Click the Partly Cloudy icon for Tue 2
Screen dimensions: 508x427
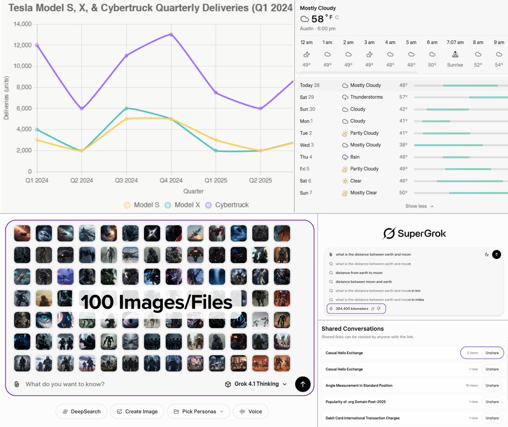coord(345,133)
